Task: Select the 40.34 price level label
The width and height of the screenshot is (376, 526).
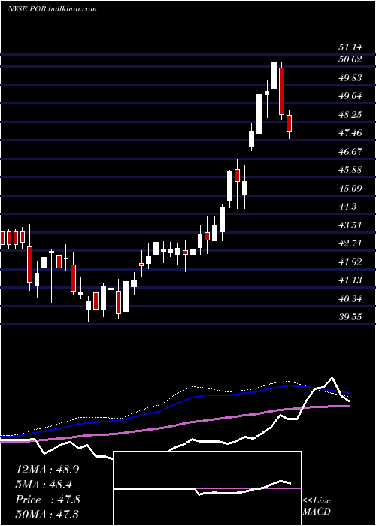Action: click(x=350, y=298)
